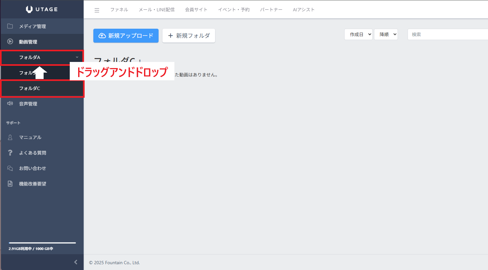Click the UTAGE logo icon
Screen dimensions: 488x270
tap(29, 9)
